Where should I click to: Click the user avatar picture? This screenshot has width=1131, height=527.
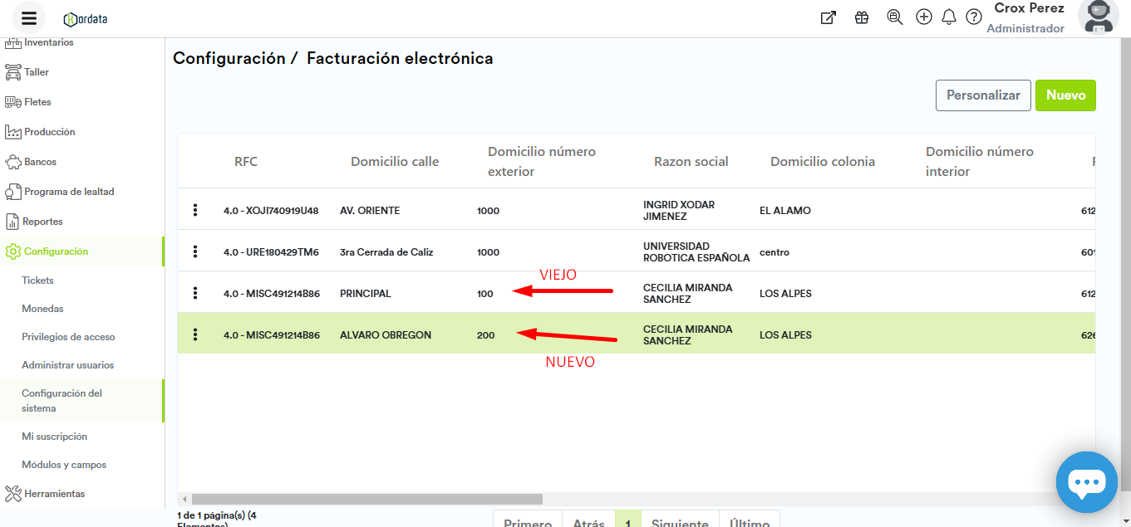(1104, 17)
